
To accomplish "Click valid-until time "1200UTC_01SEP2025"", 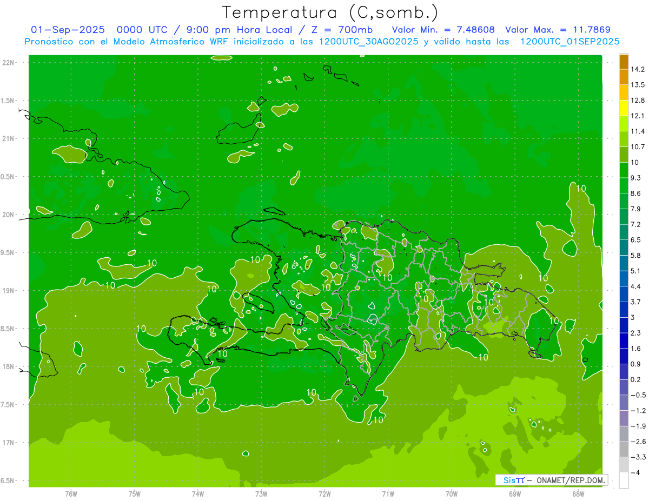I will point(569,42).
